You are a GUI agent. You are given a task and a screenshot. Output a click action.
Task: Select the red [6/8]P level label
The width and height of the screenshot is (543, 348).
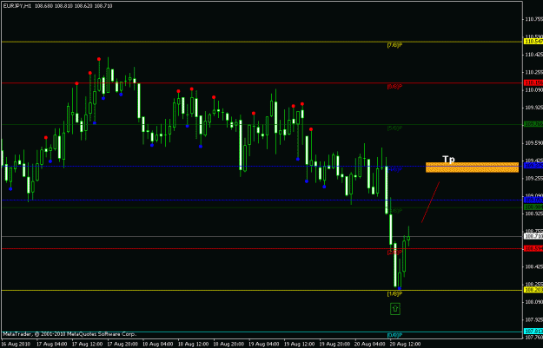(x=394, y=87)
